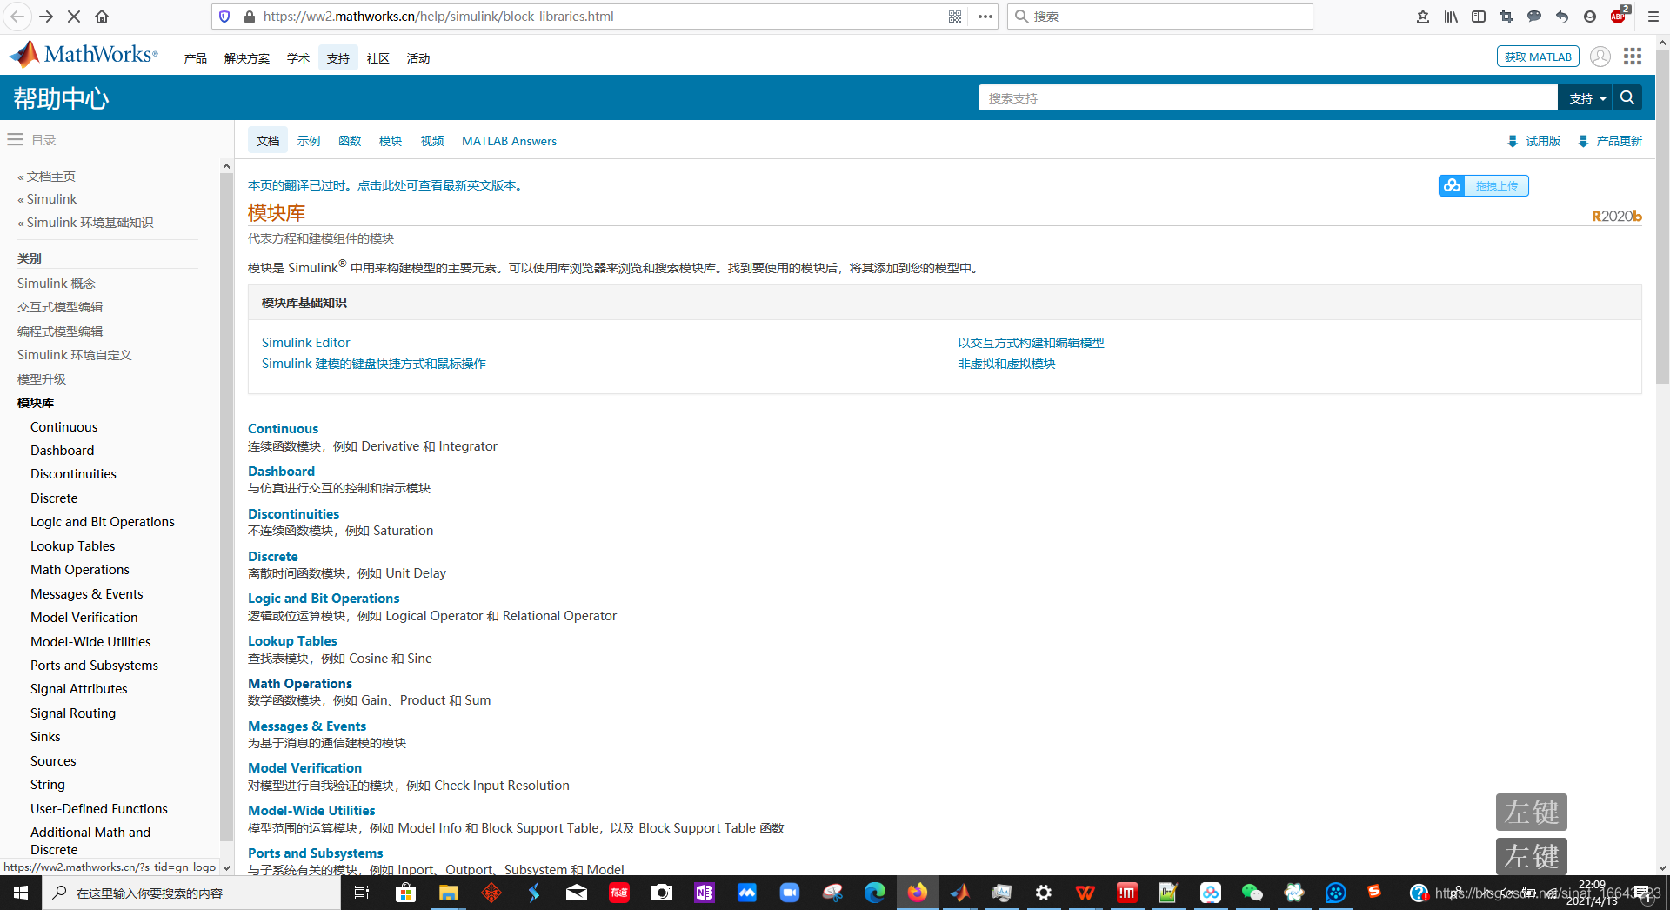Open MATLAB from the taskbar
The height and width of the screenshot is (910, 1670).
point(959,893)
